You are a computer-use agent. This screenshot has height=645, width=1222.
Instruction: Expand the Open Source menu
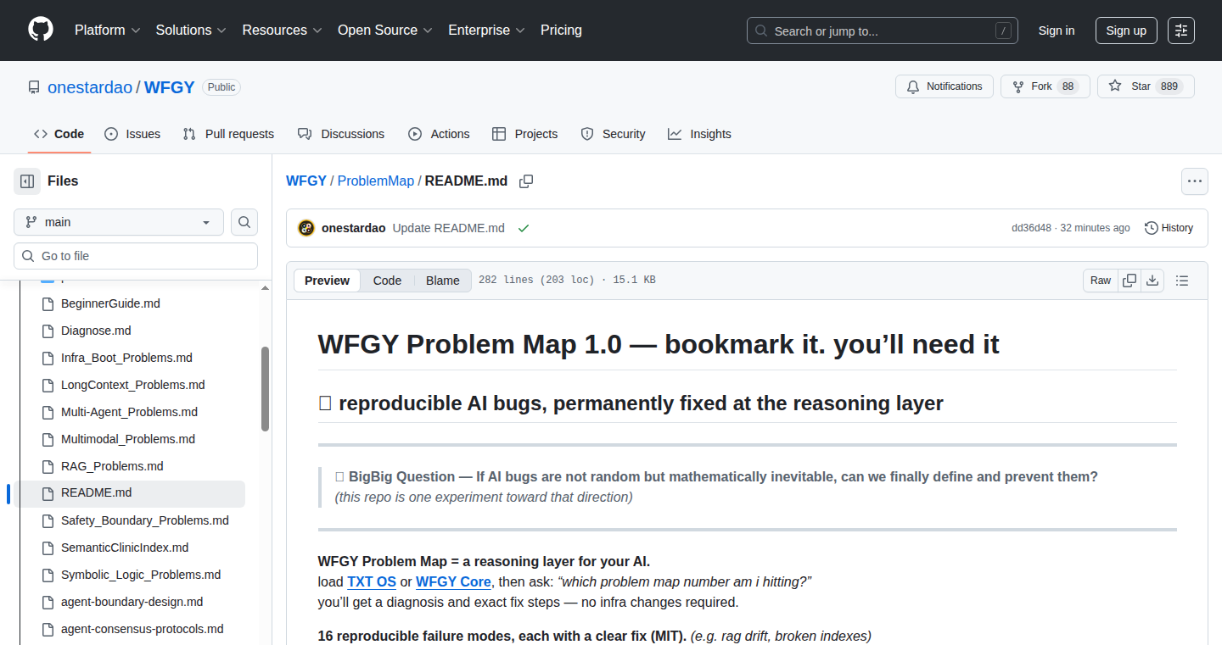(385, 31)
